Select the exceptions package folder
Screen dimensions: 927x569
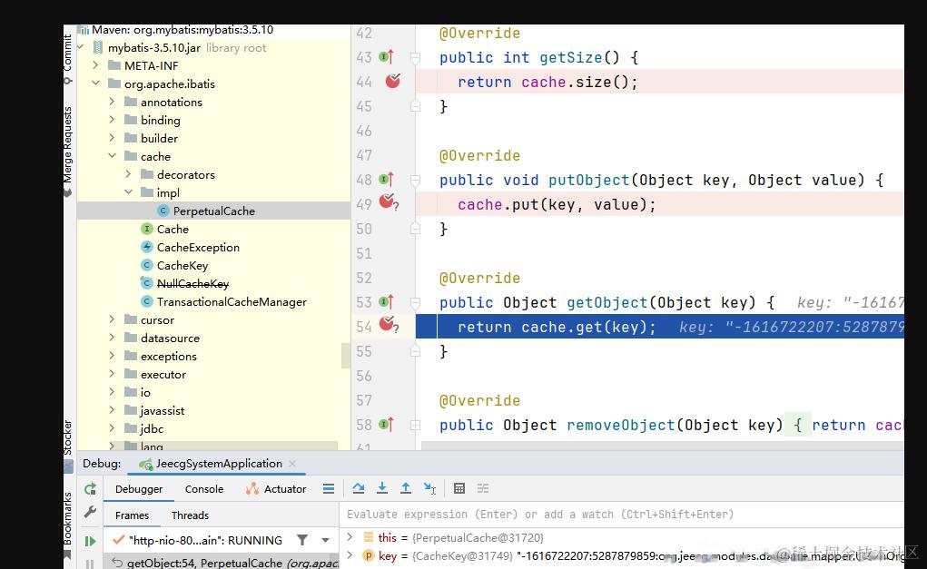[160, 357]
